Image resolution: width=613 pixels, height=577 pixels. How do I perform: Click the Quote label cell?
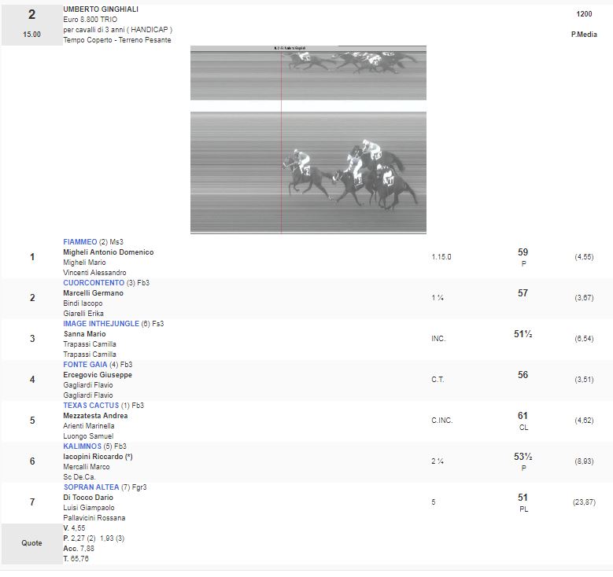(31, 543)
